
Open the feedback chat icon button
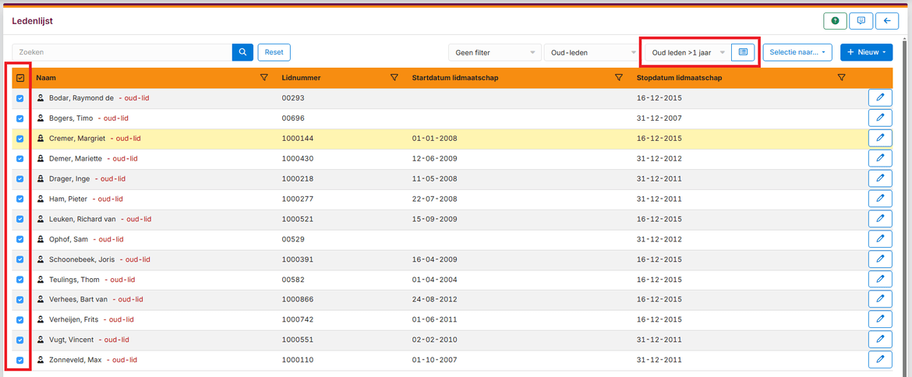click(861, 21)
